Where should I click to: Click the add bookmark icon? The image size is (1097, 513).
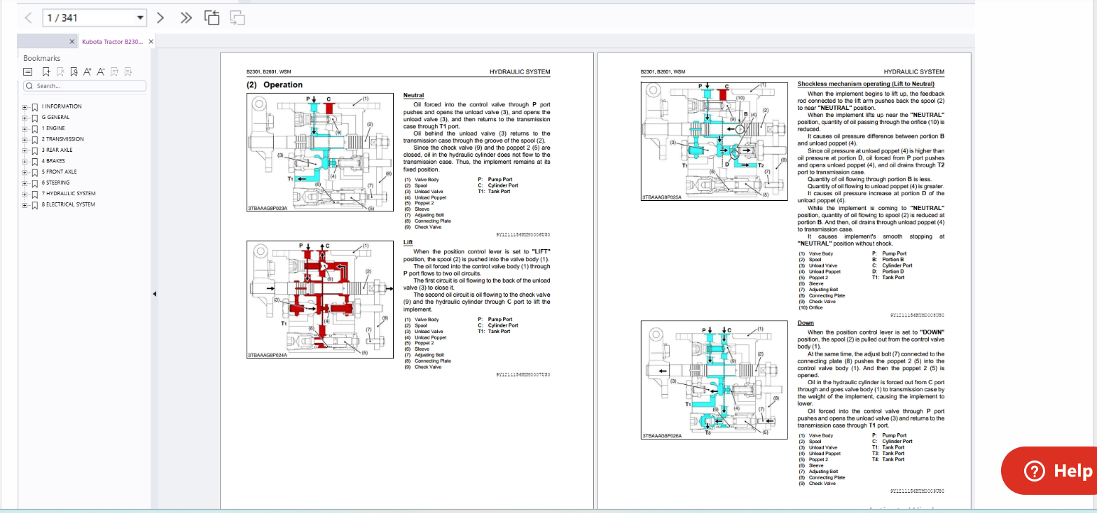[46, 71]
